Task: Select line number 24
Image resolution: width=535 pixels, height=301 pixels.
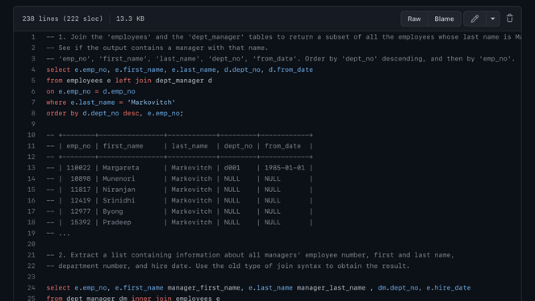Action: tap(31, 288)
